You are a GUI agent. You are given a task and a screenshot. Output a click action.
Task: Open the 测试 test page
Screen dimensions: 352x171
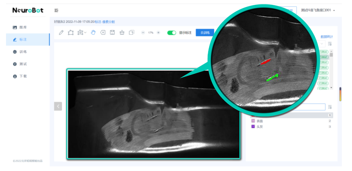pyautogui.click(x=28, y=64)
